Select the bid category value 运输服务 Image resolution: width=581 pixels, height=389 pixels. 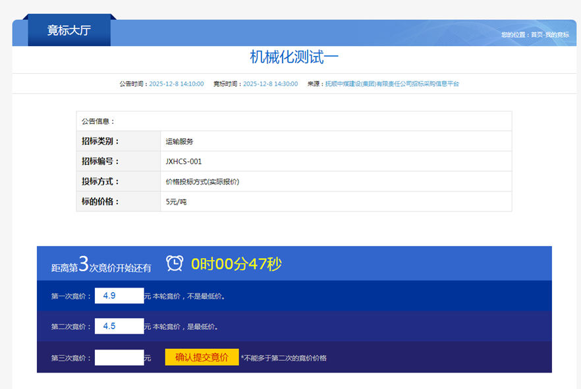click(179, 142)
